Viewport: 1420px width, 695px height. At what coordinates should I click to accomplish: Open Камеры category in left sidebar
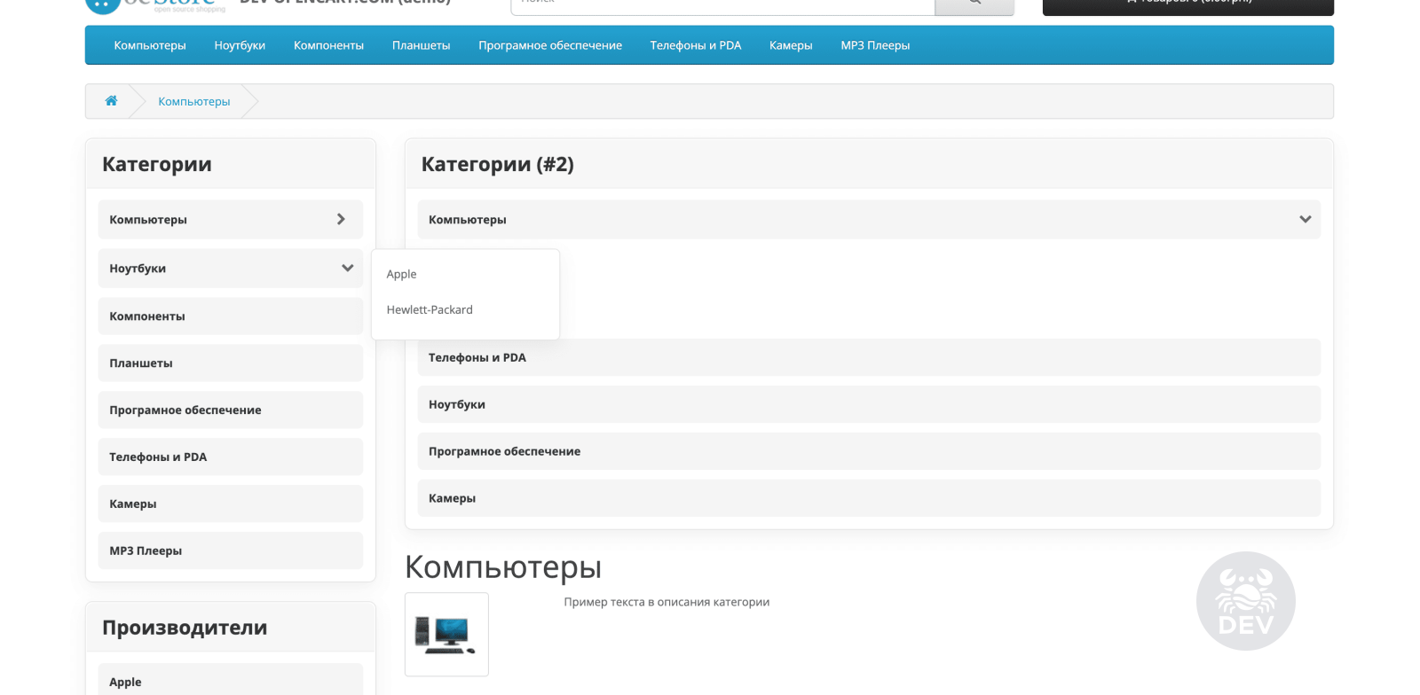[230, 504]
